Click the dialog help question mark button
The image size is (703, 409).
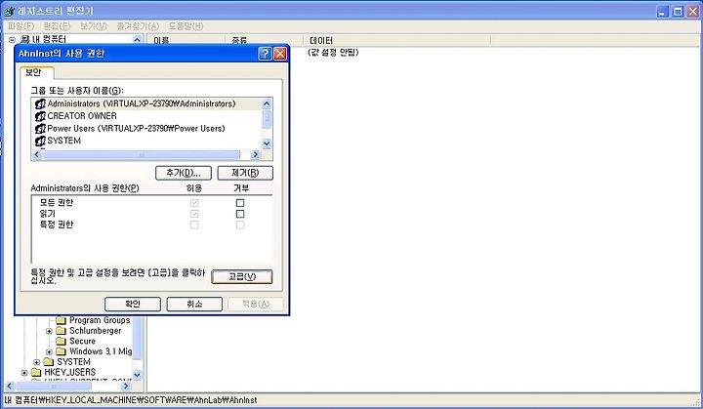(265, 54)
